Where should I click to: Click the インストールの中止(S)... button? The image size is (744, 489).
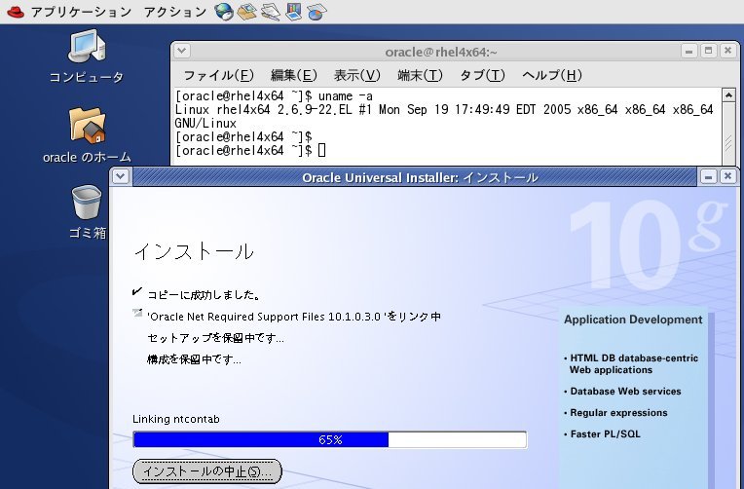tap(206, 471)
